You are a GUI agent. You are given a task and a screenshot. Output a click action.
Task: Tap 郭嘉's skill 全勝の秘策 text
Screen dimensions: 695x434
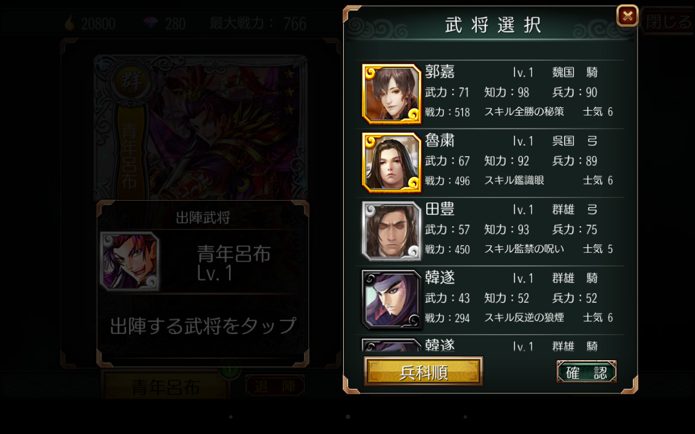click(x=524, y=112)
